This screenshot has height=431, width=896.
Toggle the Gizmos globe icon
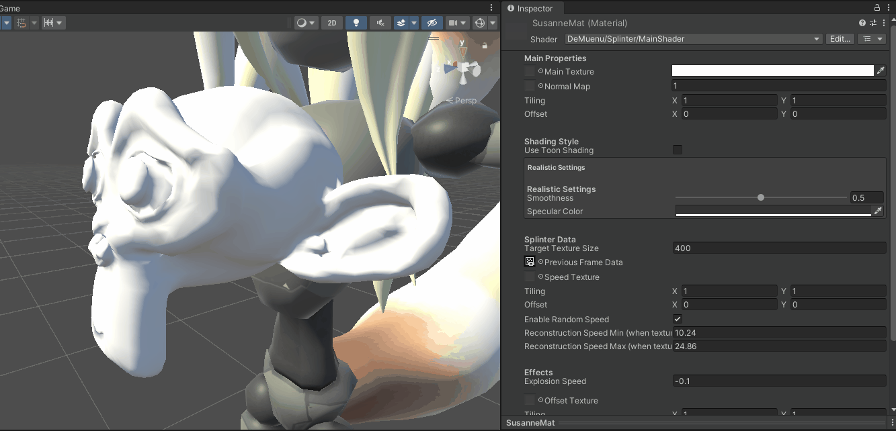point(480,23)
